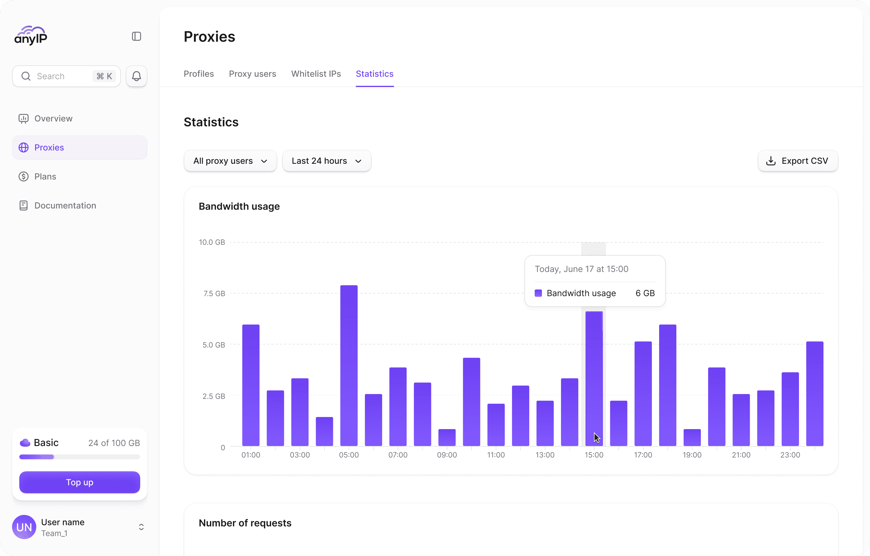
Task: Click the Proxies globe icon
Action: pyautogui.click(x=24, y=147)
